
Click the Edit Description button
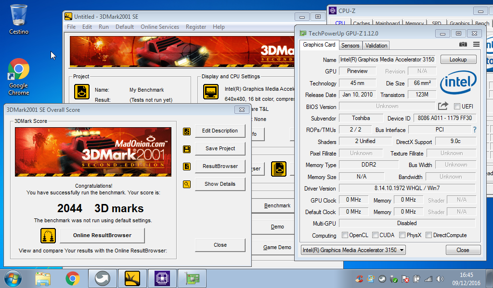(x=220, y=131)
